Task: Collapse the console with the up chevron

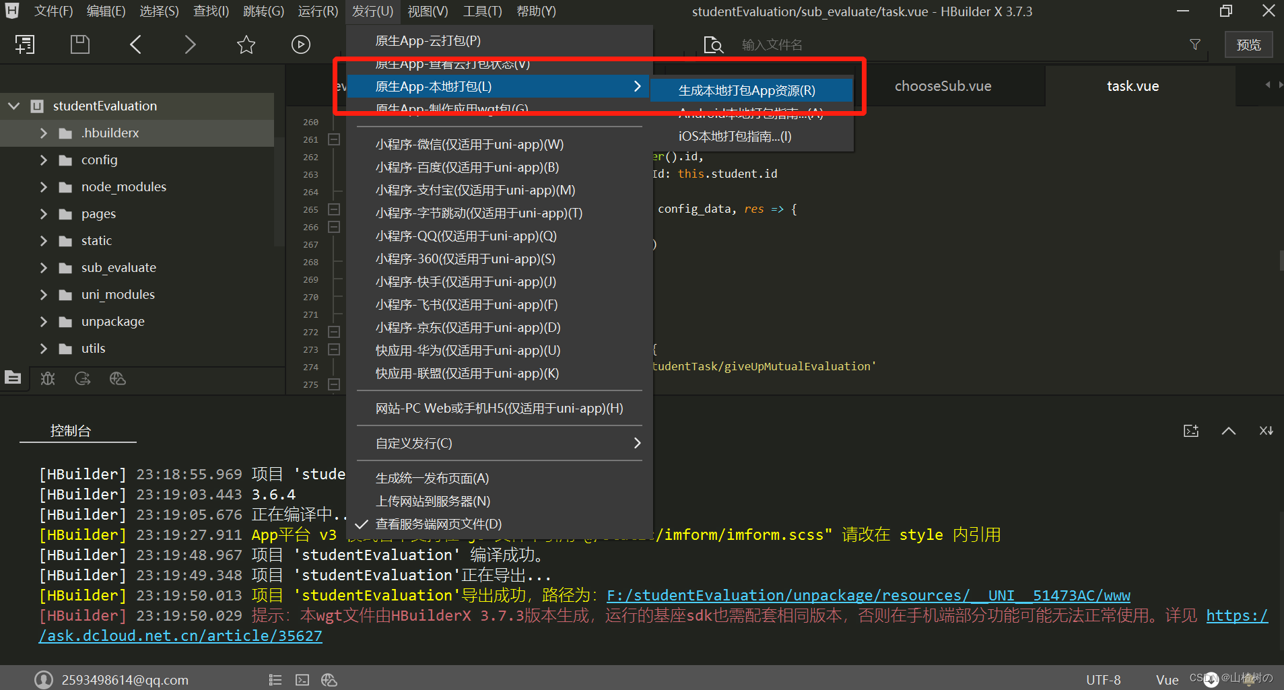Action: click(x=1229, y=431)
